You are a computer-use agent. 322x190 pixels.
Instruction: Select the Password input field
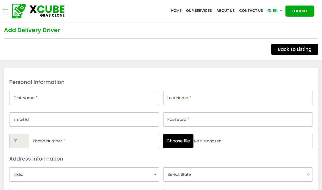point(238,119)
